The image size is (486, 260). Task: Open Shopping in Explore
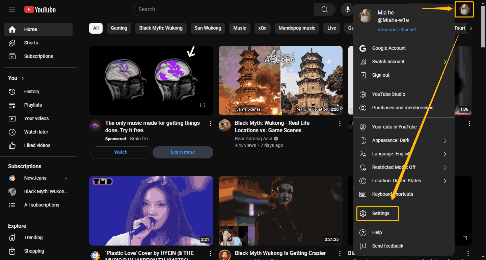(x=38, y=251)
